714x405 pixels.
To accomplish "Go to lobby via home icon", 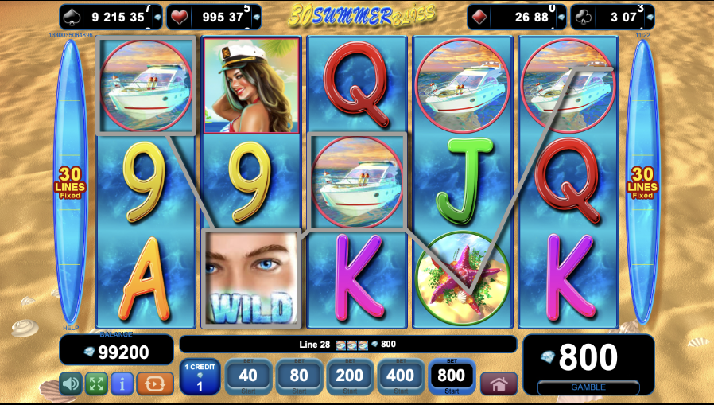I will click(x=499, y=384).
